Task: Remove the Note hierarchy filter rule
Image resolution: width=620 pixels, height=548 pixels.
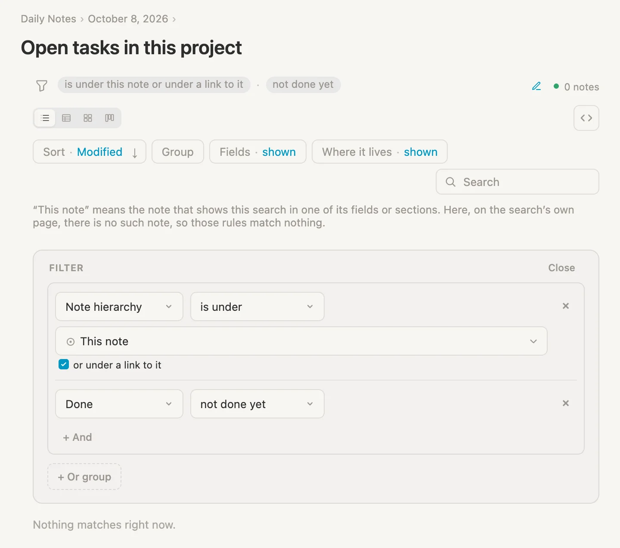Action: 566,306
